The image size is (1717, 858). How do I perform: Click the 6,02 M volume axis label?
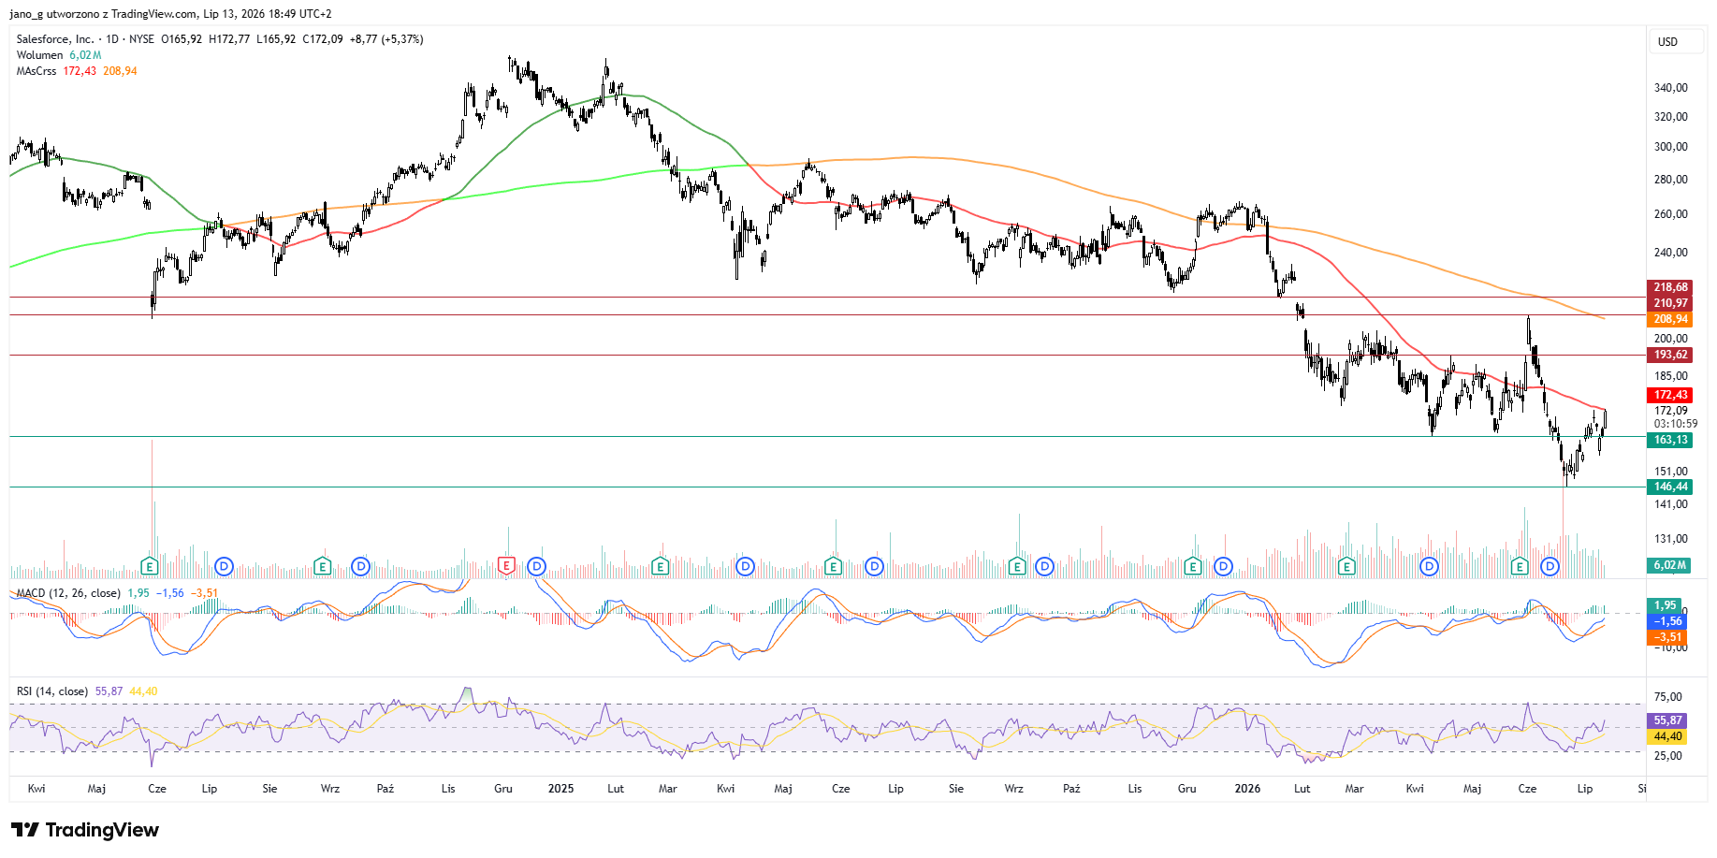(1669, 565)
